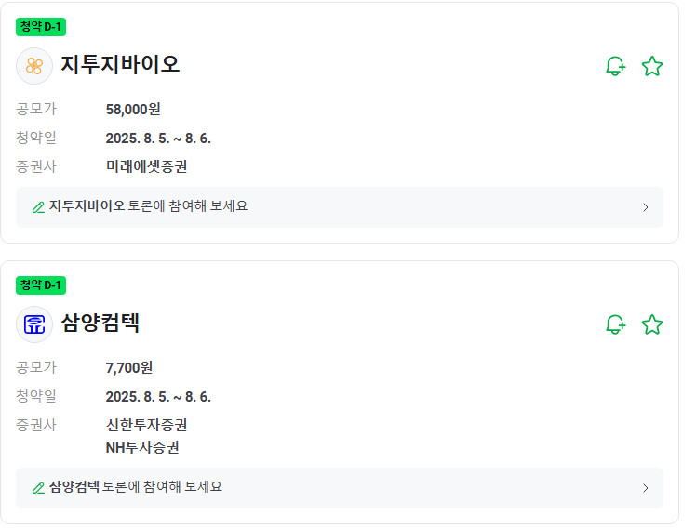Click the 삼양컴텍 stock title
696x528 pixels.
[x=100, y=323]
